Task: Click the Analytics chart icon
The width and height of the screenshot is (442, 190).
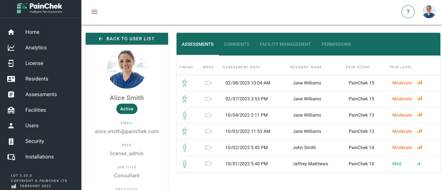Action: pos(11,48)
